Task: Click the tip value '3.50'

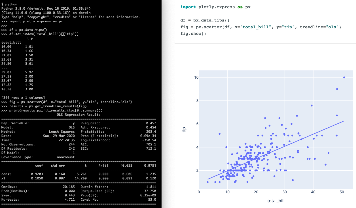Action: pos(29,55)
